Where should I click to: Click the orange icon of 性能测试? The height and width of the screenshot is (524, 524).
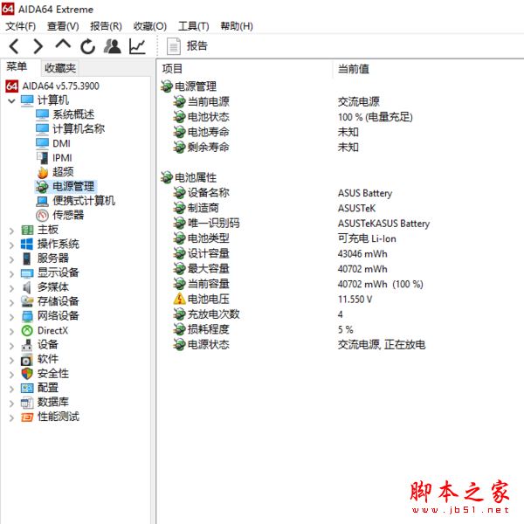(27, 417)
